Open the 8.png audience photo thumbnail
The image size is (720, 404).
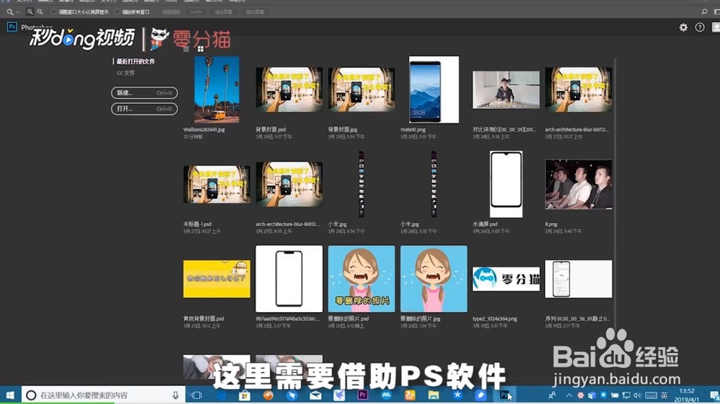[579, 184]
